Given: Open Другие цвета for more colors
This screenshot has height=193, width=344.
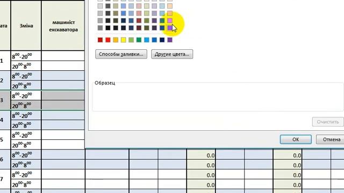Looking at the screenshot, I should pos(172,54).
